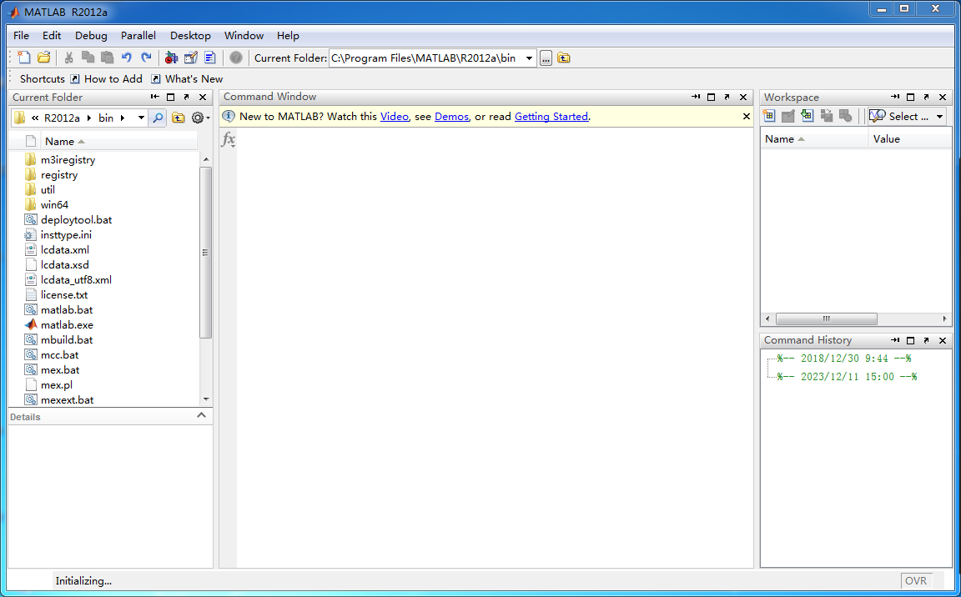The height and width of the screenshot is (597, 961).
Task: Click the fx function browser icon
Action: coord(228,139)
